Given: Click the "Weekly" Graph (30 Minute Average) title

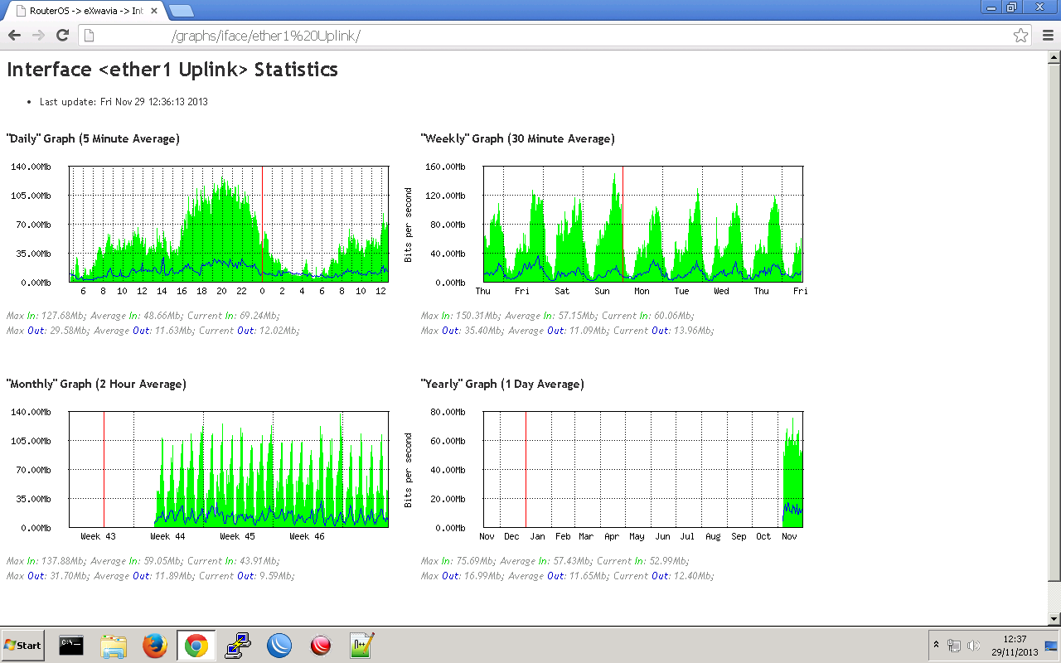Looking at the screenshot, I should (x=518, y=139).
